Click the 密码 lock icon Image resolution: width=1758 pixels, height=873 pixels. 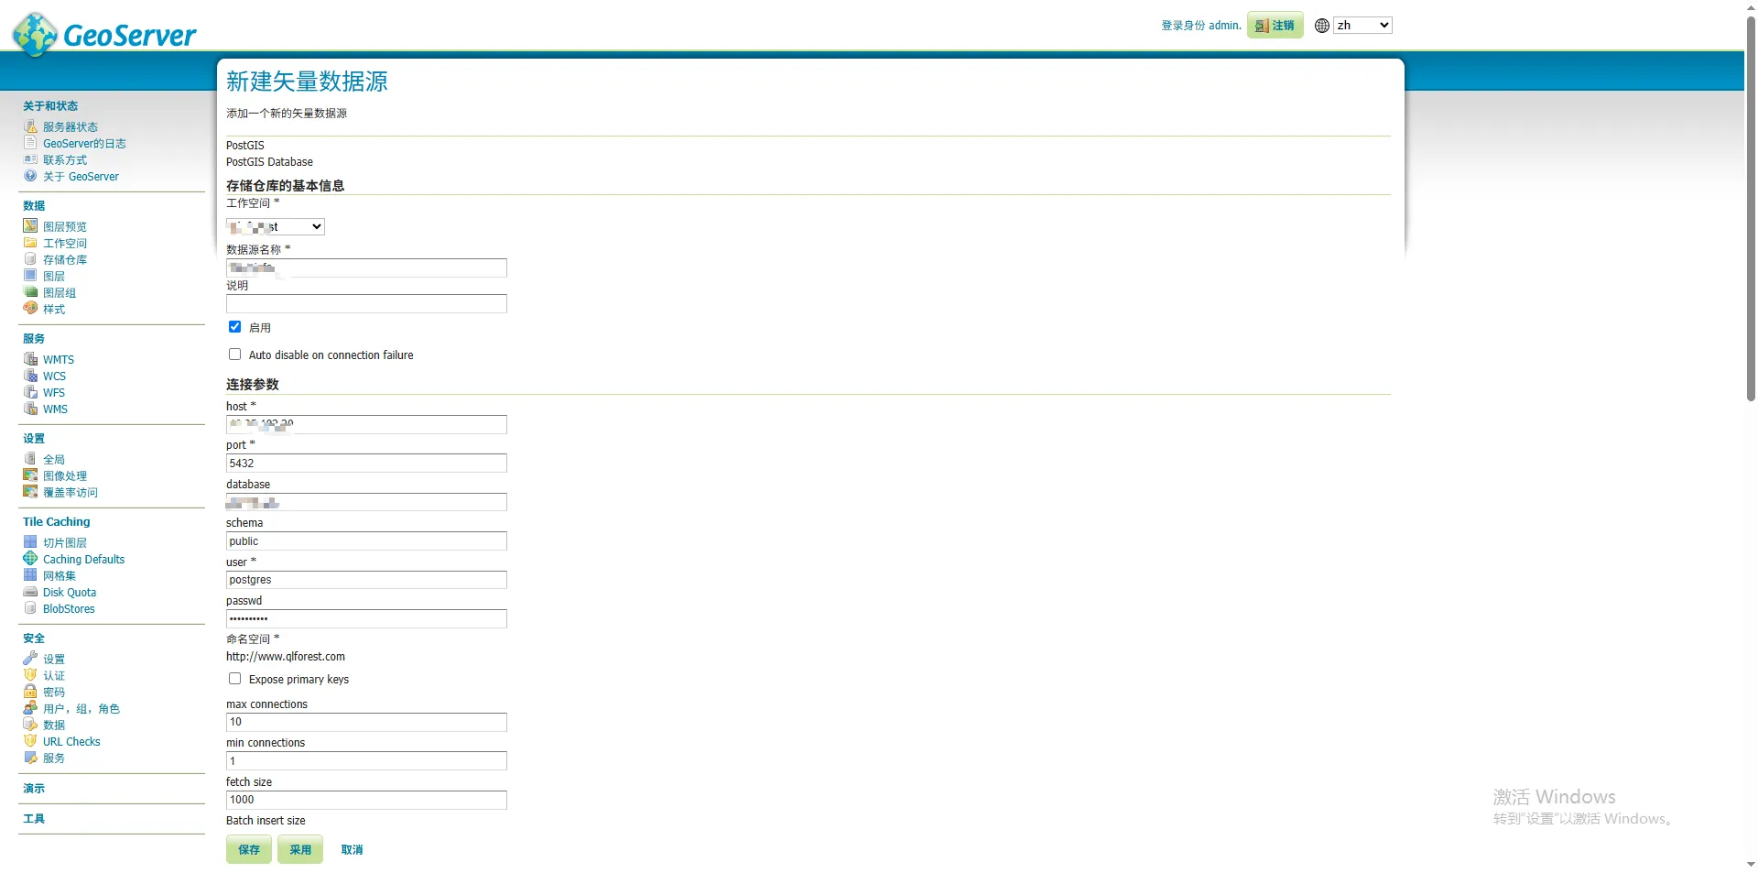tap(30, 692)
